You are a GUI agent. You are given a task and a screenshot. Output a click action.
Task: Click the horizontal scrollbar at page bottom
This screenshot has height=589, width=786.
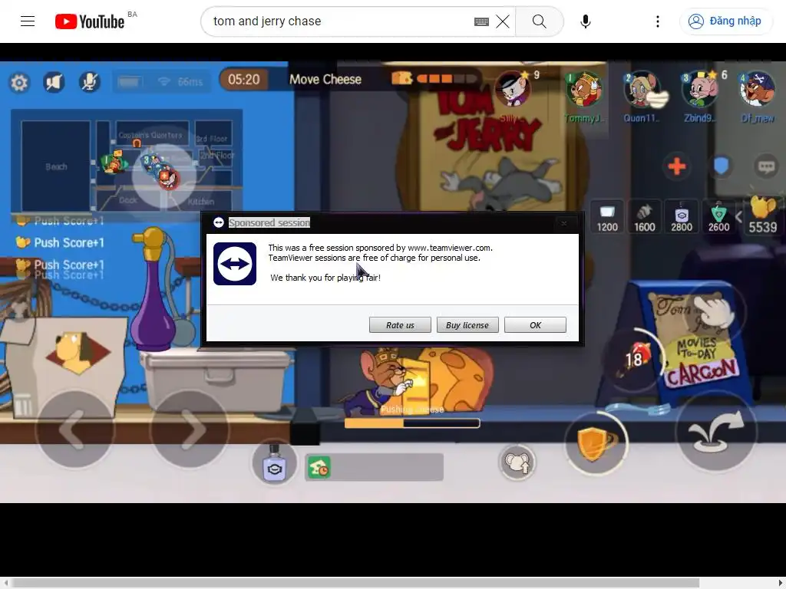[356, 583]
